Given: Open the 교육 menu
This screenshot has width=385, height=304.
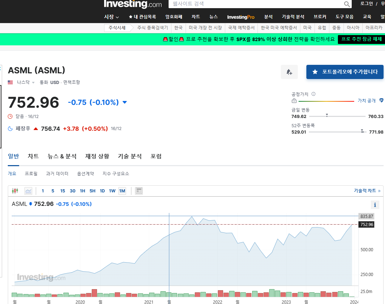Looking at the screenshot, I should pyautogui.click(x=367, y=17).
